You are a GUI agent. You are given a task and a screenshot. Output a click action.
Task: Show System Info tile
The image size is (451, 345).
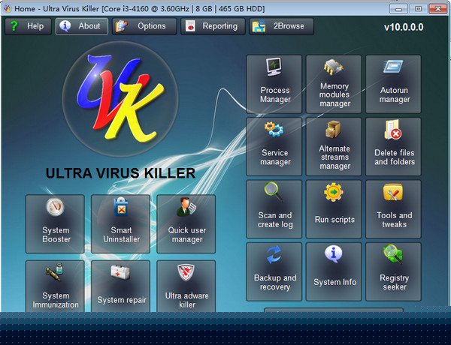click(x=334, y=271)
